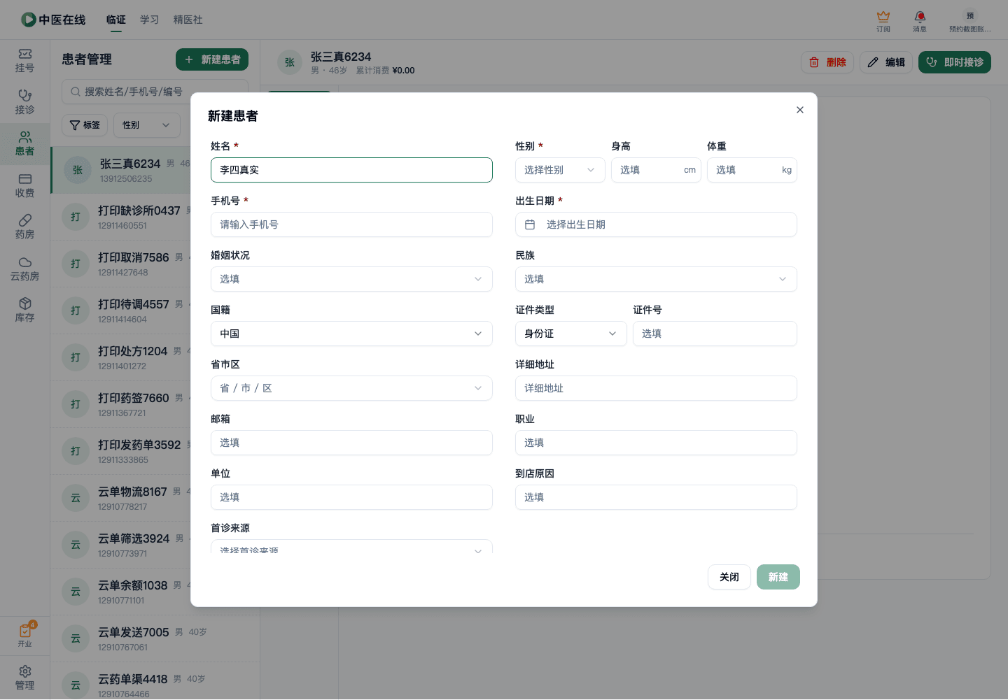Open the 民族 dropdown

click(656, 279)
